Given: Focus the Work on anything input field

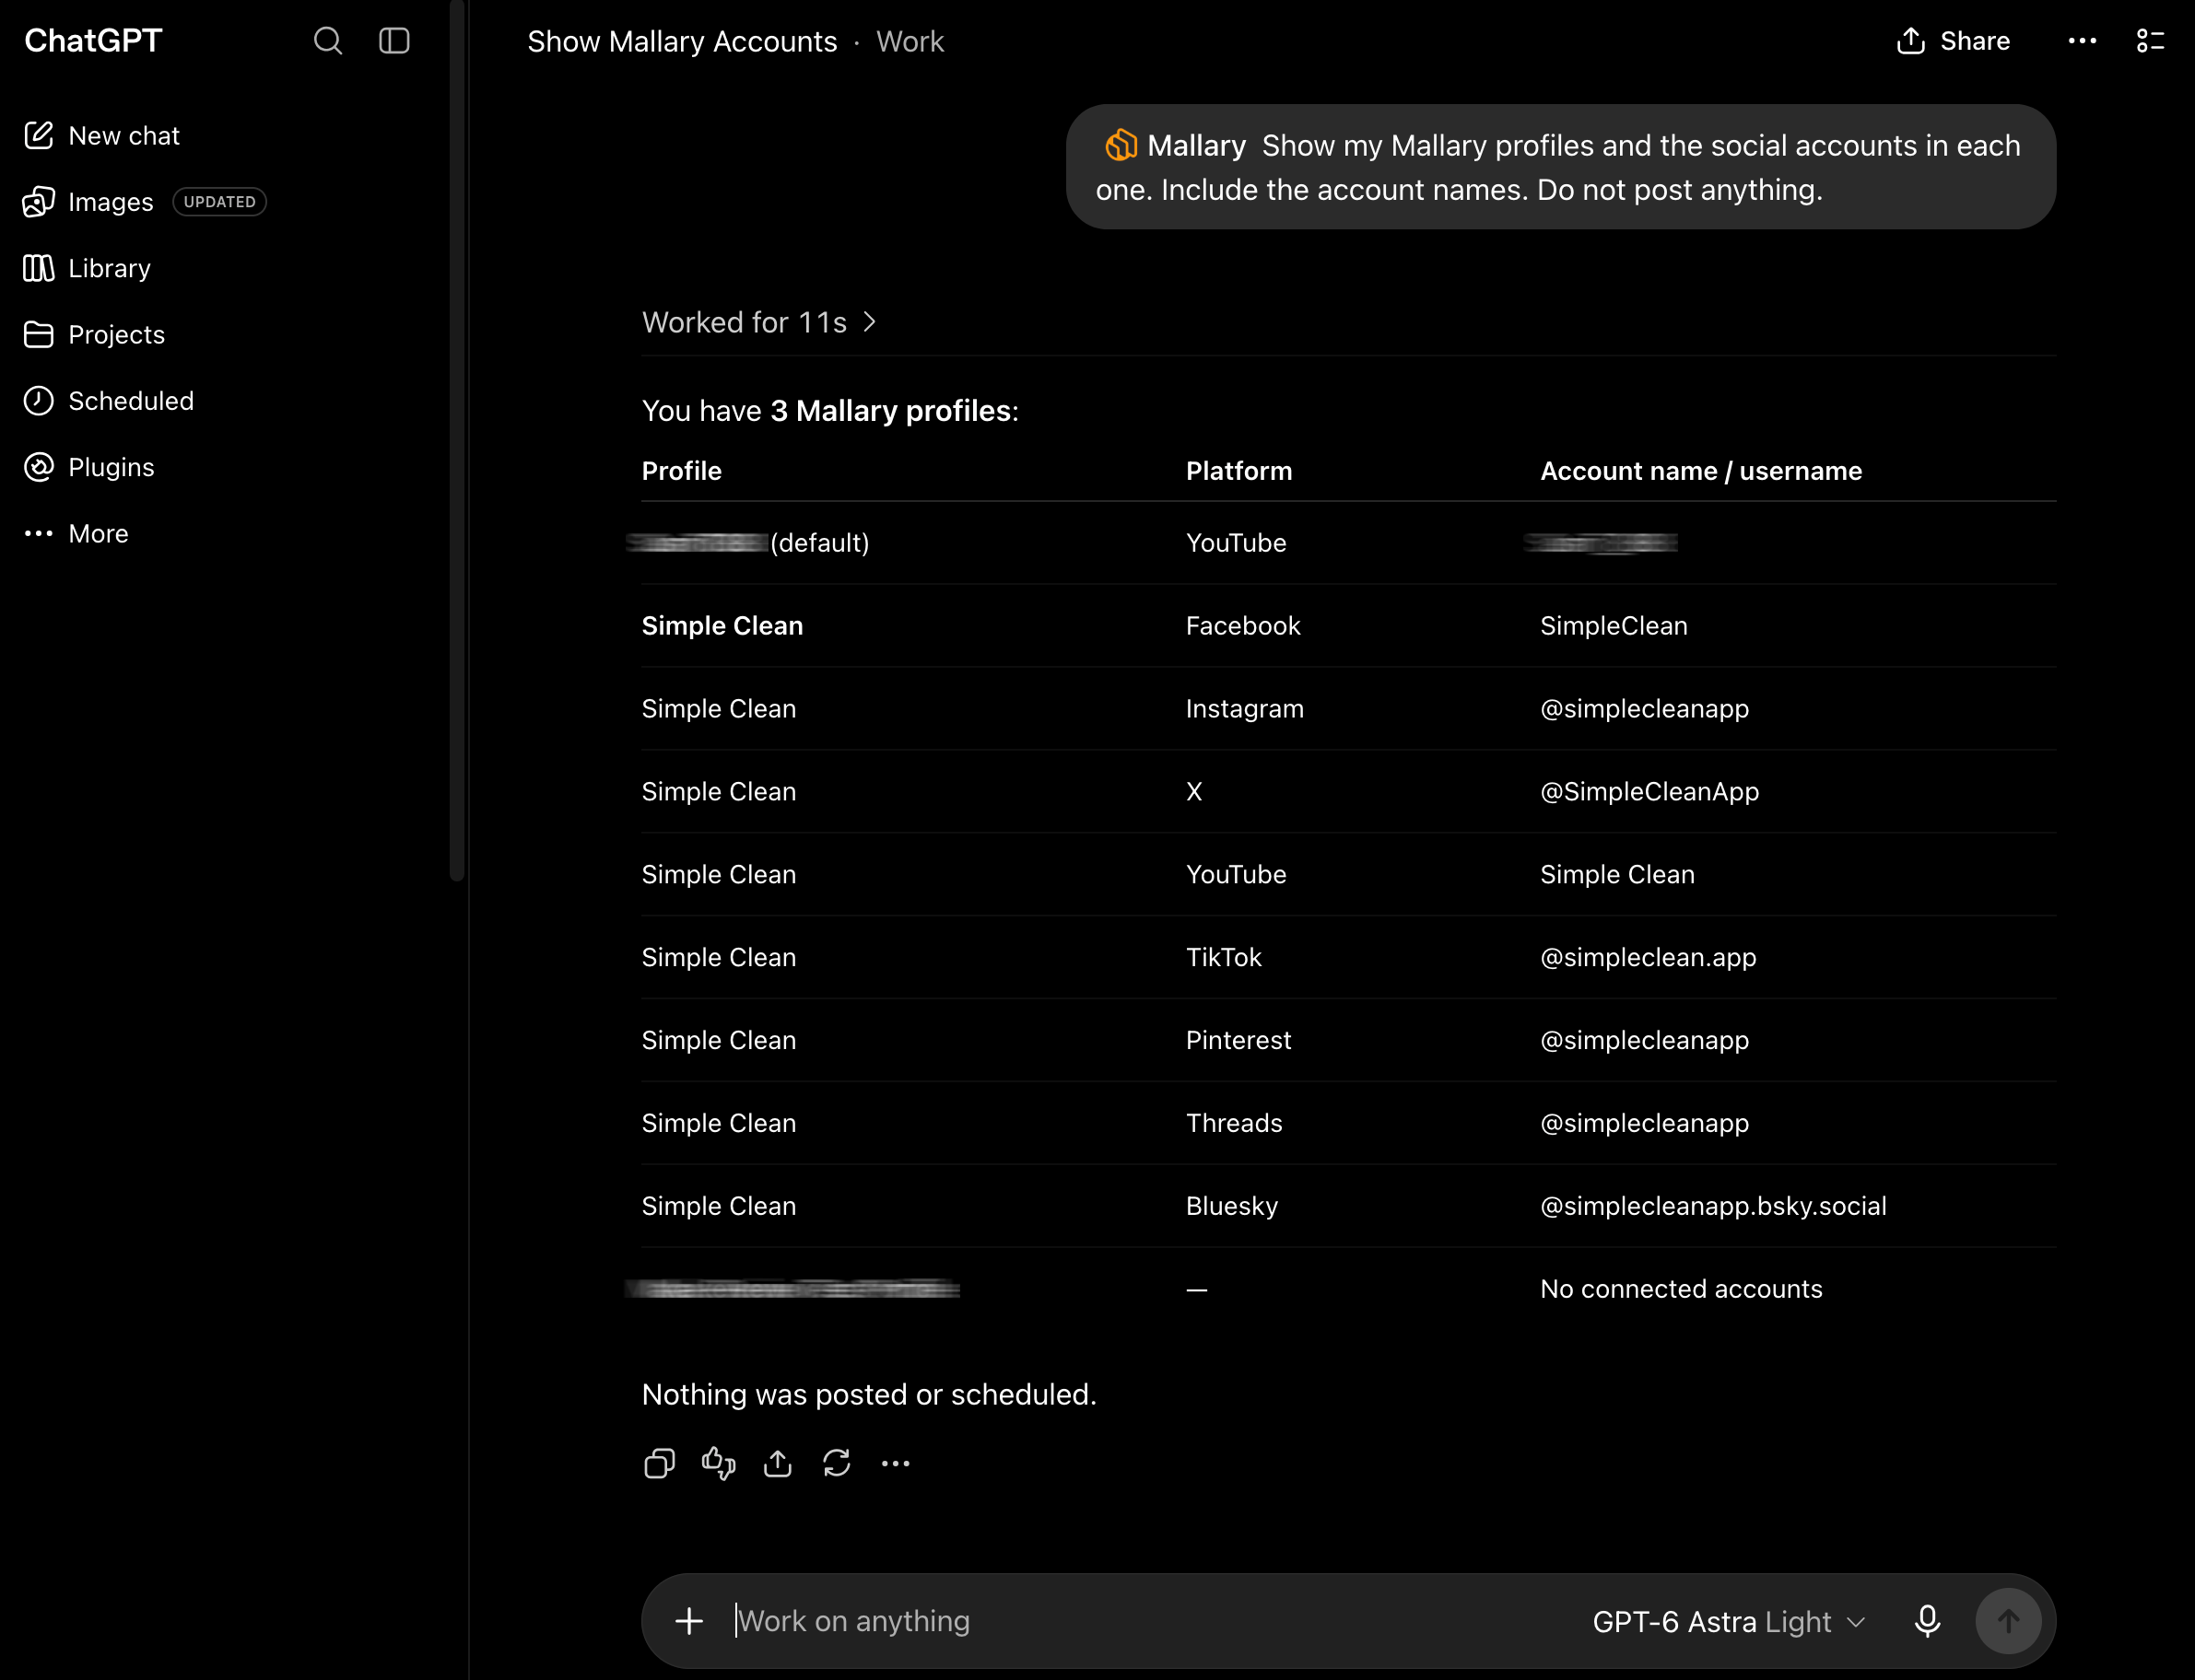Looking at the screenshot, I should [1151, 1621].
